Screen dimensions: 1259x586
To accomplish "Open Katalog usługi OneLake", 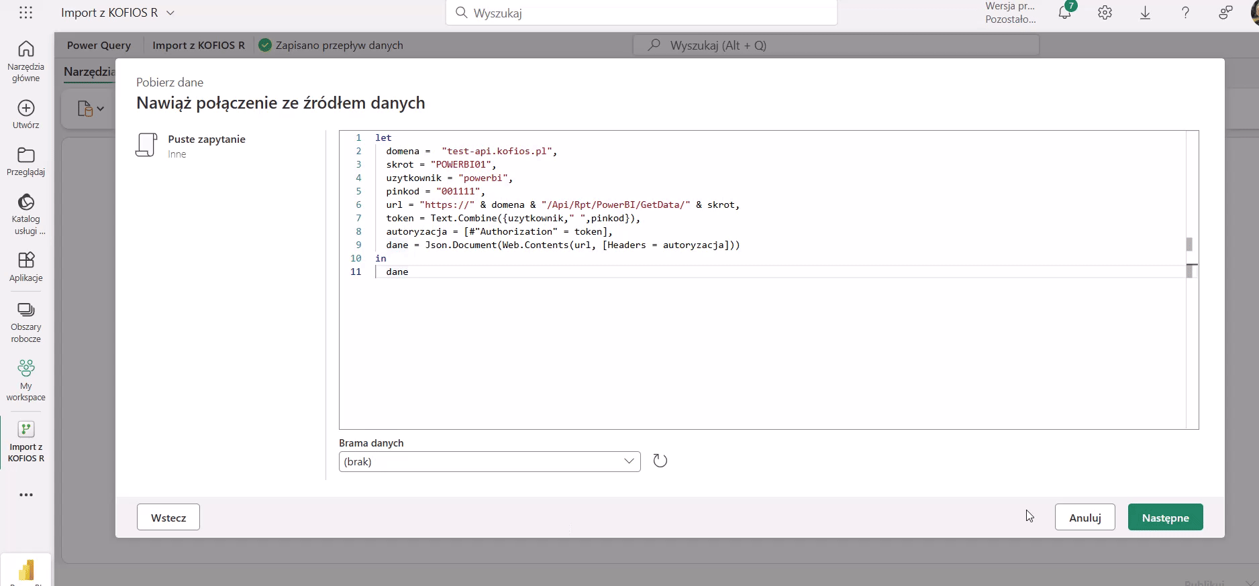I will 26,214.
